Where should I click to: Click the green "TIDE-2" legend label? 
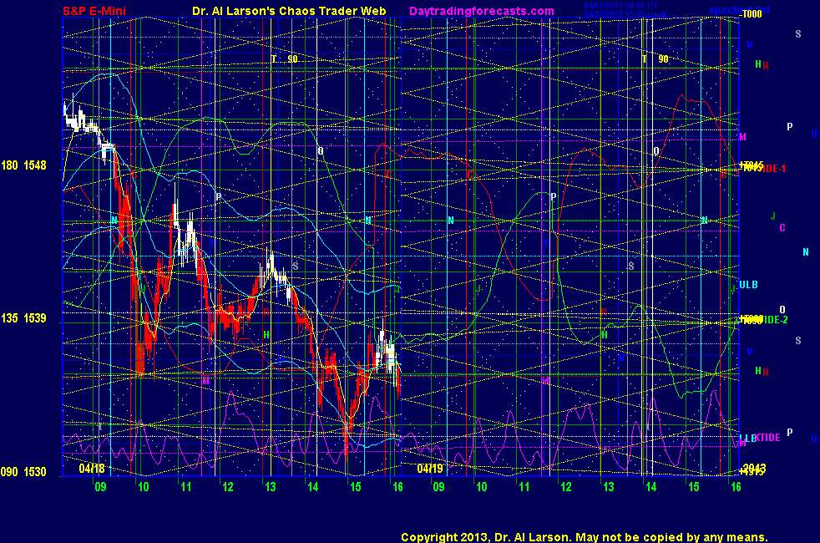(x=773, y=320)
